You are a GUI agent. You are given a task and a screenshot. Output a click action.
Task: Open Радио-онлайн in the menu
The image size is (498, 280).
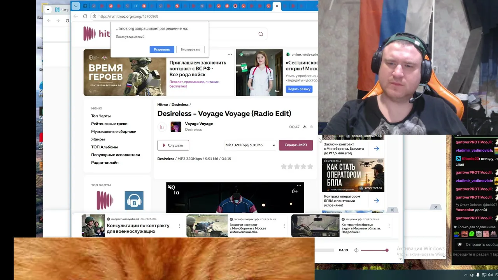coord(105,163)
